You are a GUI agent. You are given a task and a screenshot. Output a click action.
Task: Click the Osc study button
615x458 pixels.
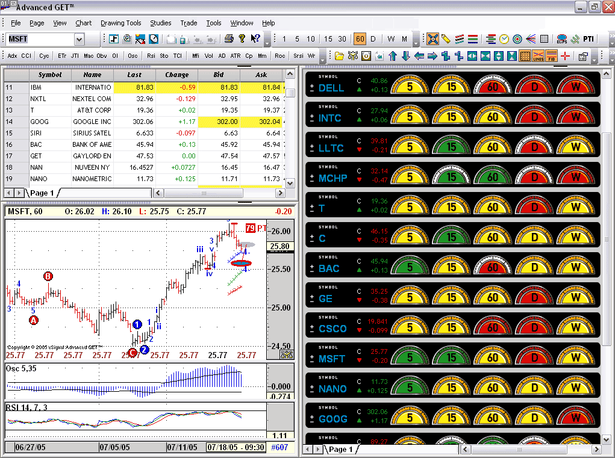click(x=133, y=56)
